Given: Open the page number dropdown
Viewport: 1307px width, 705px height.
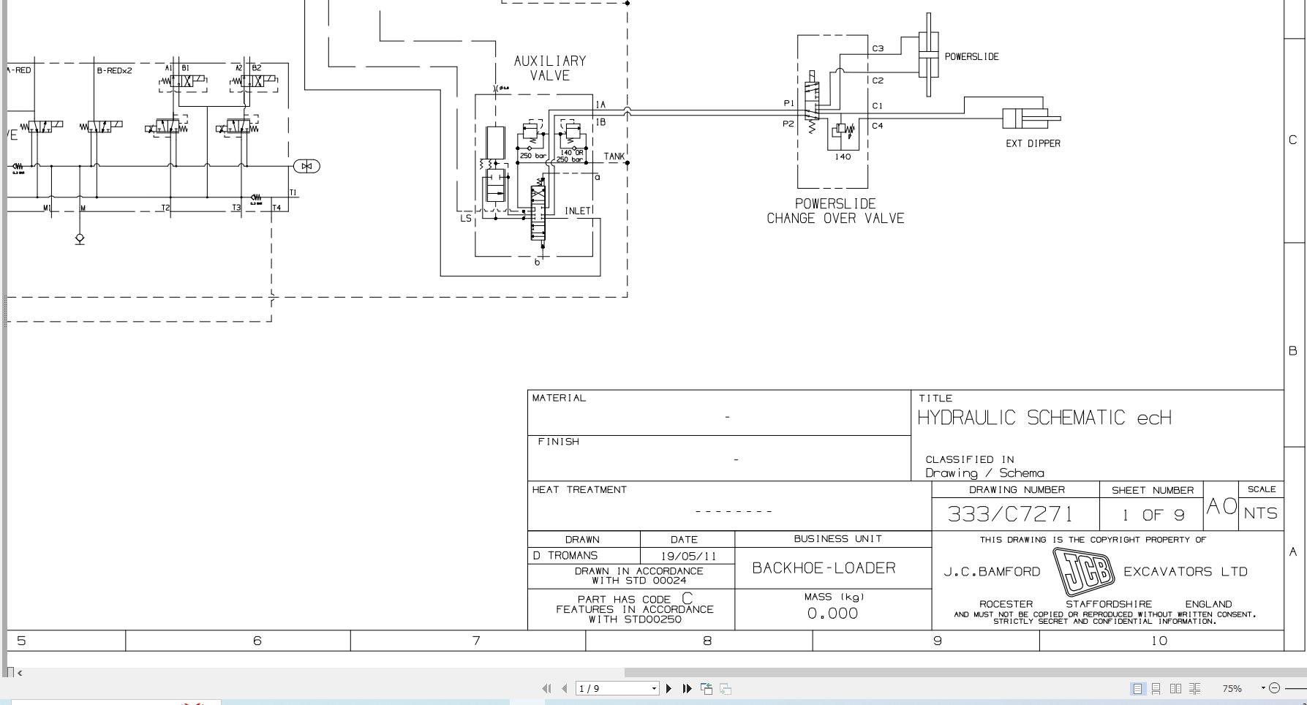Looking at the screenshot, I should (654, 689).
